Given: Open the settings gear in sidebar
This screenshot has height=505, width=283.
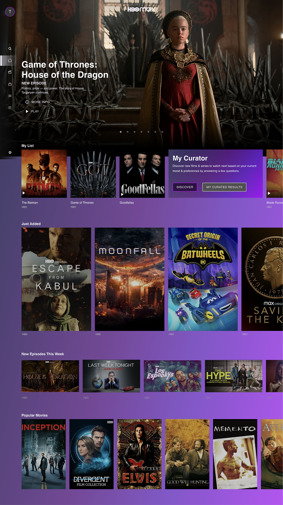Looking at the screenshot, I should pyautogui.click(x=10, y=152).
